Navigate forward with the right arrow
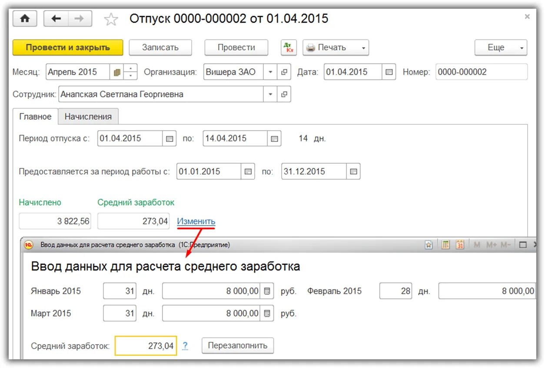The width and height of the screenshot is (545, 368). pos(80,19)
